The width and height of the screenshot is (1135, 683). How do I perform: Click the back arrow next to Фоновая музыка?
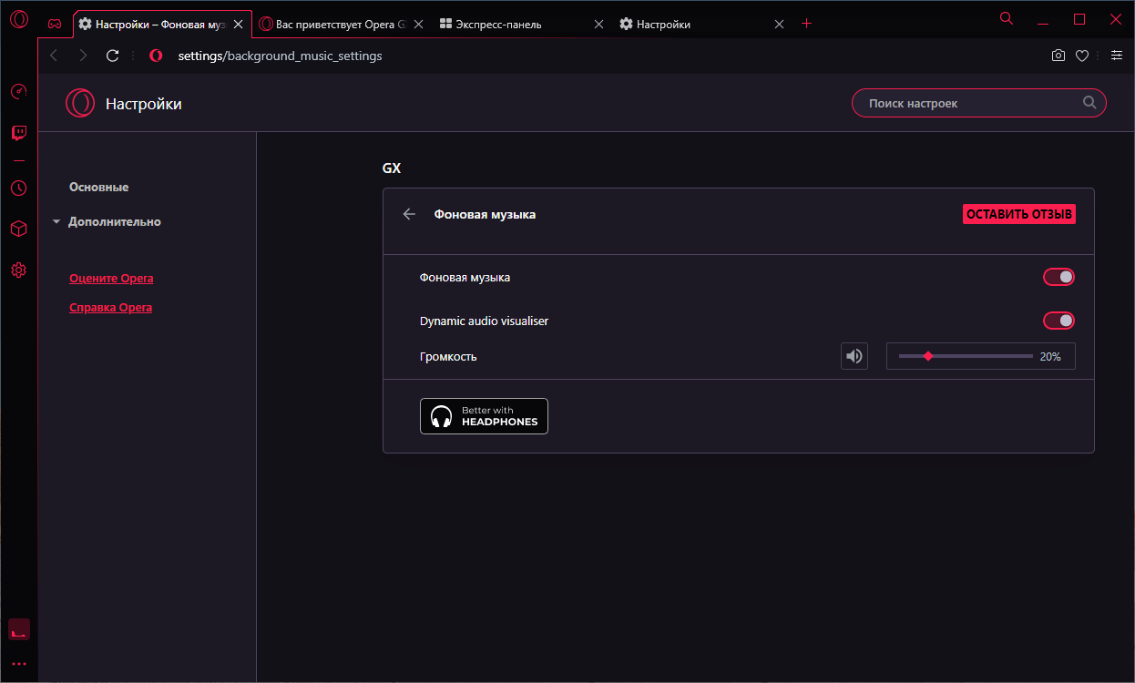409,214
